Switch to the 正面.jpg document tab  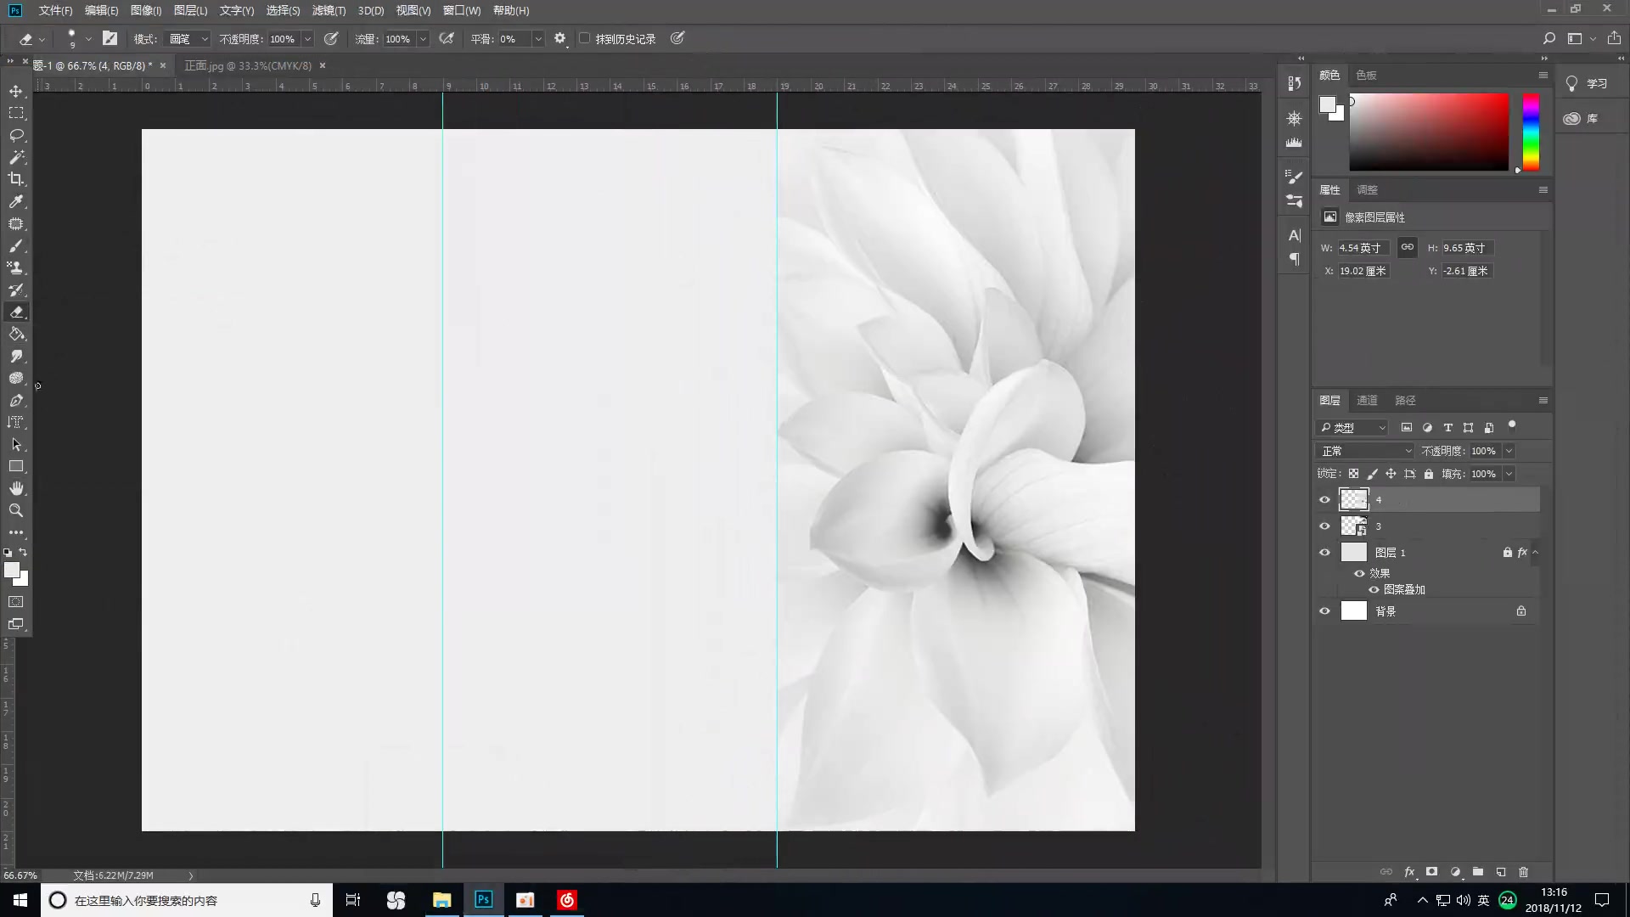coord(248,65)
